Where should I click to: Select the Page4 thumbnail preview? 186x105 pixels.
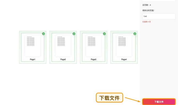point(124,46)
